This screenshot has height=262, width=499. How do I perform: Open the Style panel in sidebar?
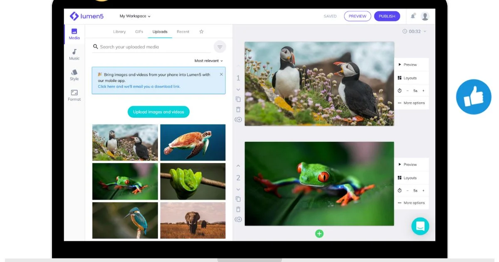click(x=74, y=75)
